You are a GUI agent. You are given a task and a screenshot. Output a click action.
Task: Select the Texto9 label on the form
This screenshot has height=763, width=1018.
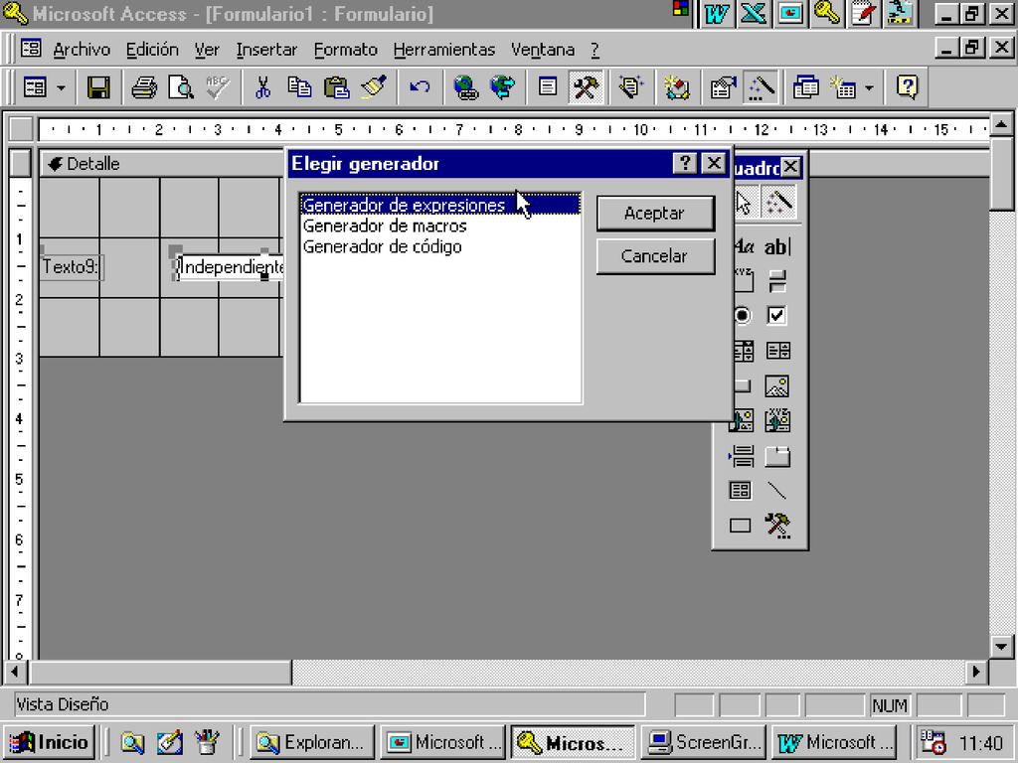tap(71, 266)
